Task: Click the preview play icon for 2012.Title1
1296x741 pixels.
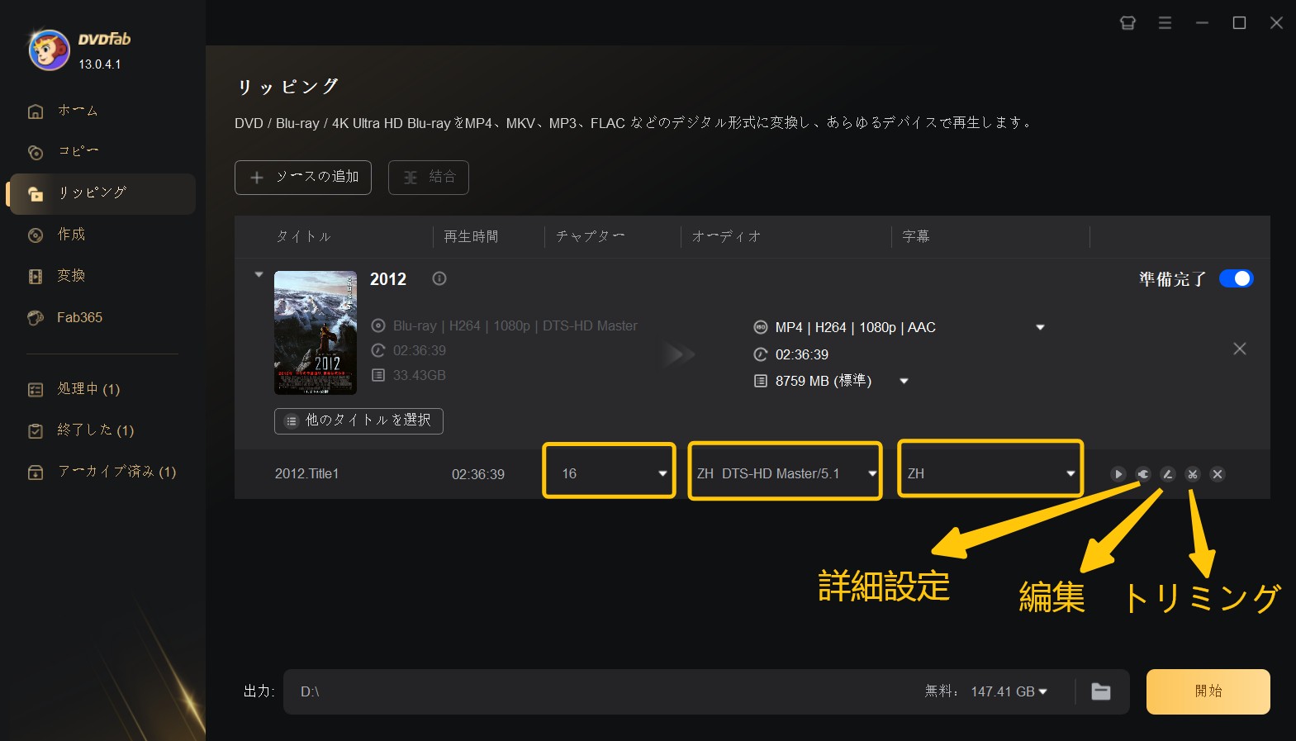Action: (1118, 474)
